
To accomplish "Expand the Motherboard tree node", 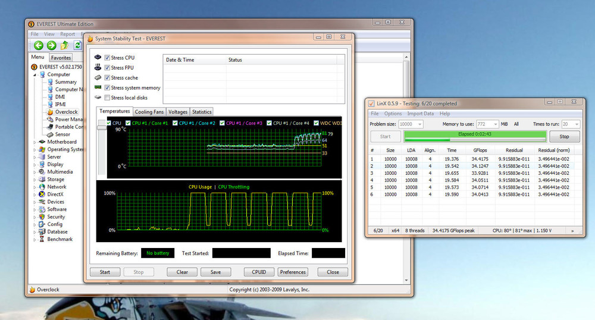I will pos(34,142).
